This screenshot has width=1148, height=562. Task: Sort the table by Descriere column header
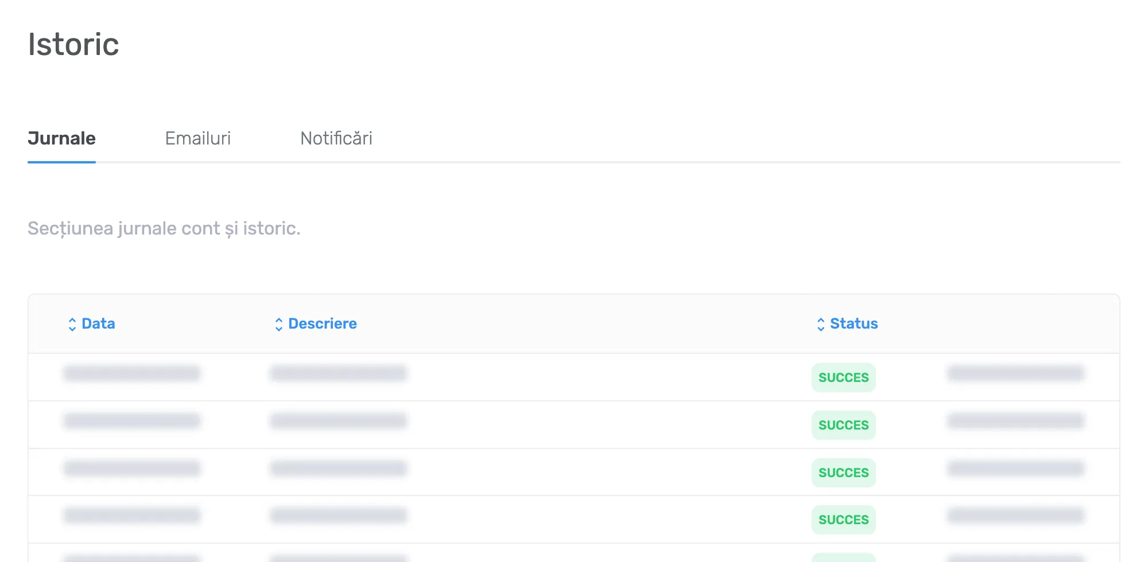coord(322,323)
